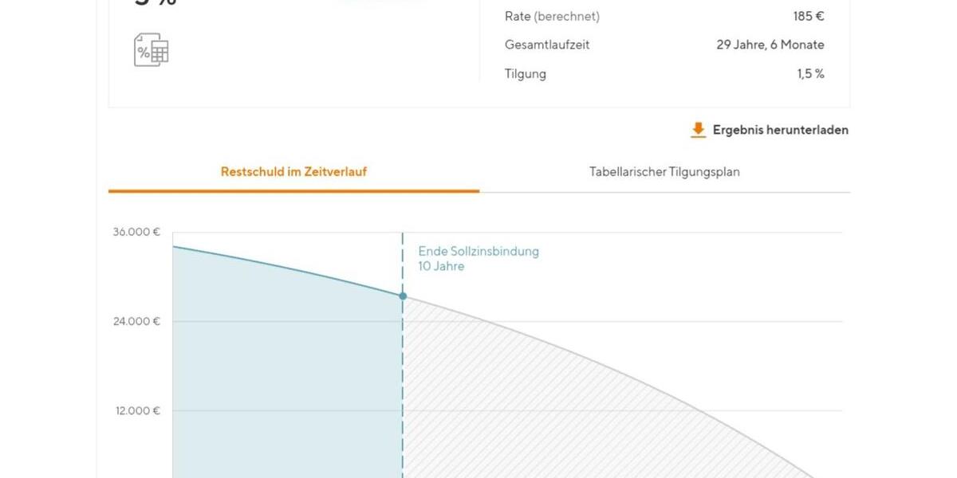Click the 36.000 € axis label

[136, 233]
